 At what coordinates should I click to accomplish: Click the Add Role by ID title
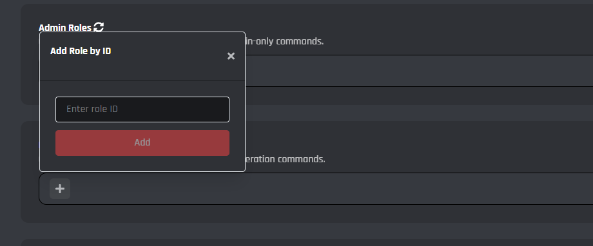81,51
